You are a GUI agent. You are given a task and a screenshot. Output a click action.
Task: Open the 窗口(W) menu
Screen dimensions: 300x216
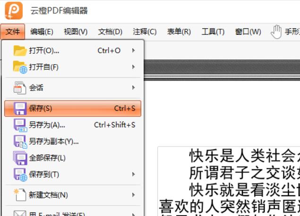coord(248,32)
